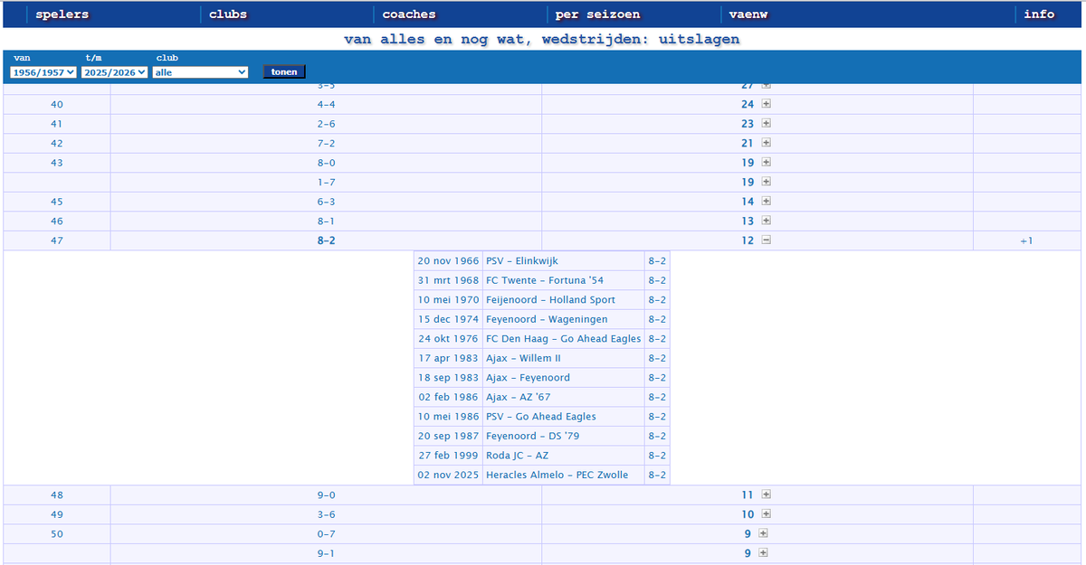Open PSV – Go Ahead Eagles match
The height and width of the screenshot is (565, 1086).
[x=541, y=417]
